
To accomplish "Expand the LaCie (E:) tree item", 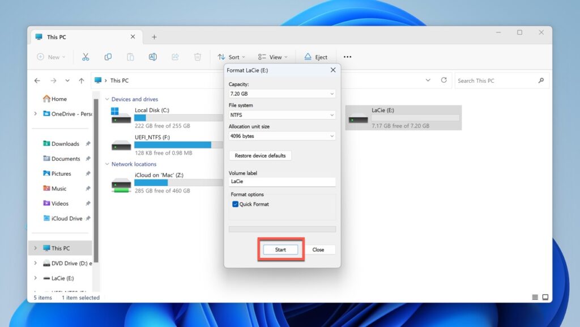I will (35, 278).
